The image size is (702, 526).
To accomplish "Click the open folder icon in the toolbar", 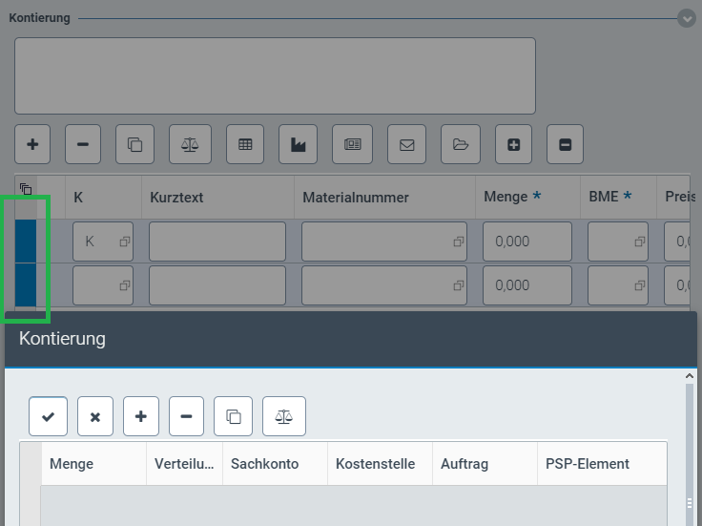I will tap(461, 145).
